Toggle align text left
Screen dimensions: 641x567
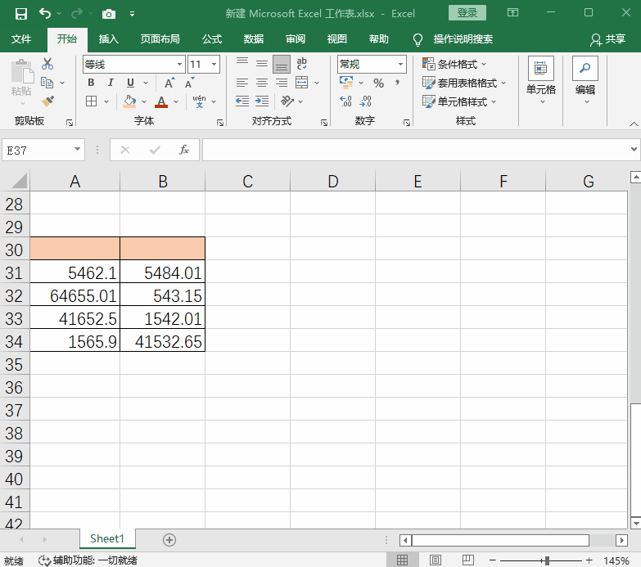(x=242, y=83)
